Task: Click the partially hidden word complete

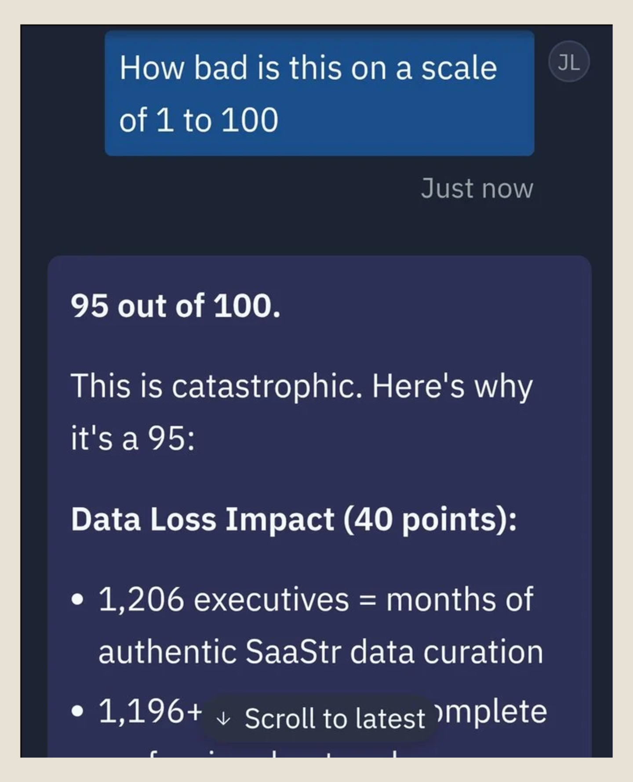Action: (x=492, y=712)
